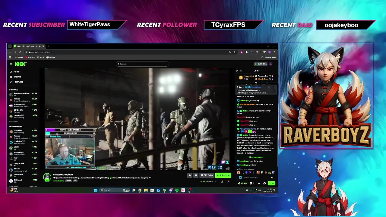This screenshot has height=217, width=386.
Task: Open Discord from the Windows taskbar
Action: click(171, 190)
